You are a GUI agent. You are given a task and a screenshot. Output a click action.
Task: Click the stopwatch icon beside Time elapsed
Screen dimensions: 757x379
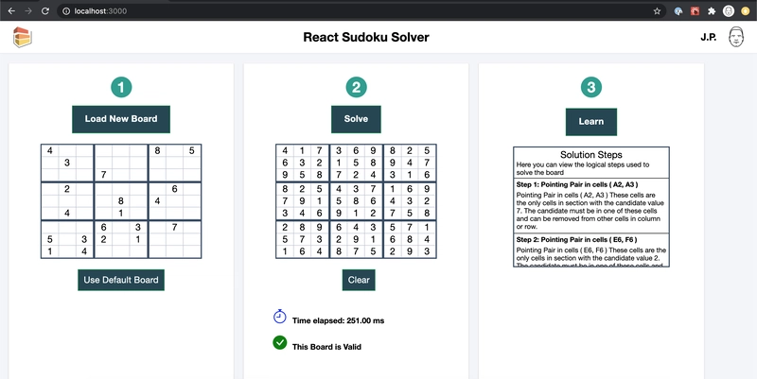(x=280, y=317)
